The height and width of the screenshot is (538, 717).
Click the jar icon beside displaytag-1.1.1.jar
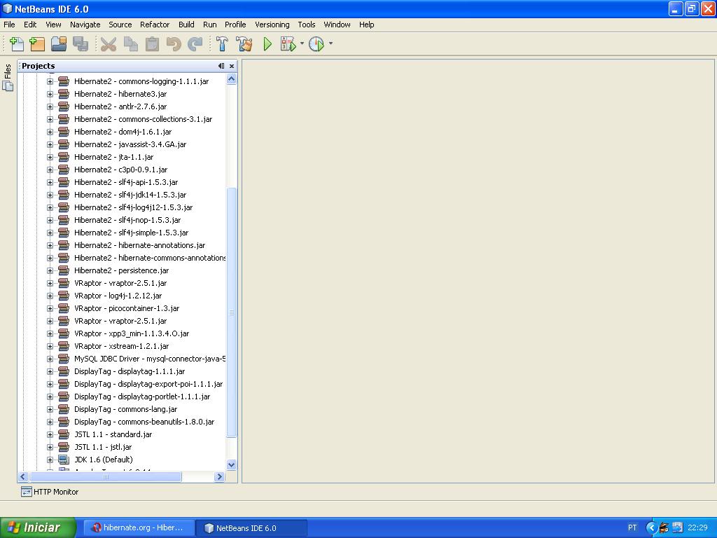tap(64, 371)
